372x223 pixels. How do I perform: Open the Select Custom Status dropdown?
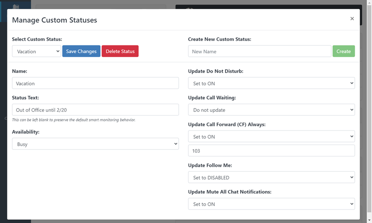[36, 51]
